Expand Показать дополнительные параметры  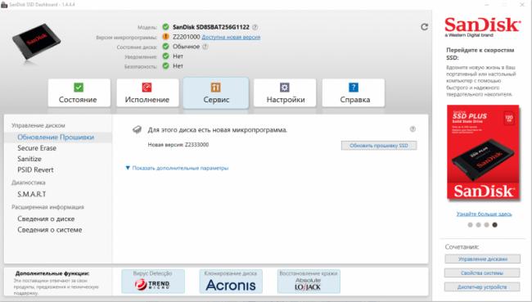[x=177, y=168]
